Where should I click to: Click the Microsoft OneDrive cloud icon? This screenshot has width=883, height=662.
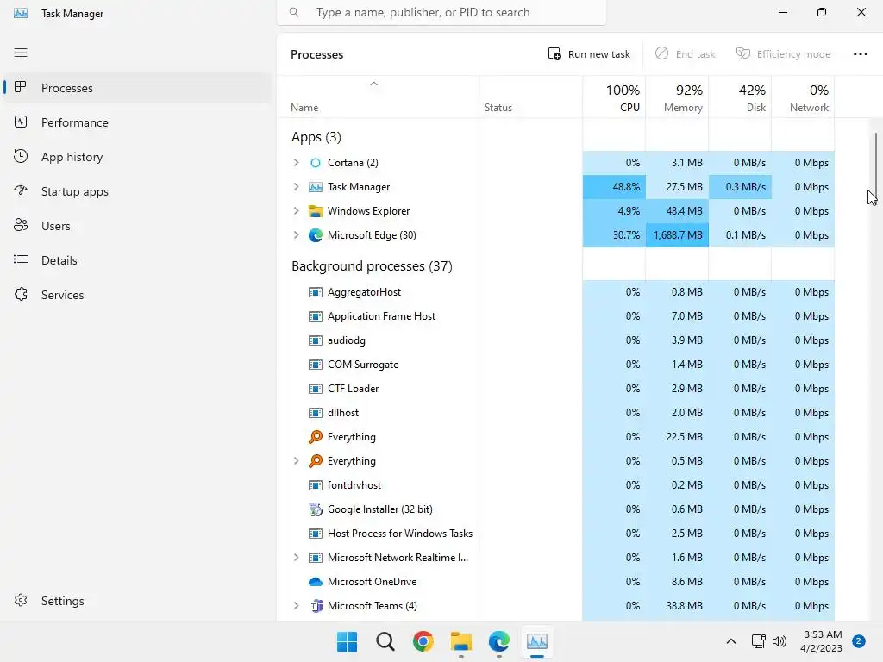click(316, 582)
